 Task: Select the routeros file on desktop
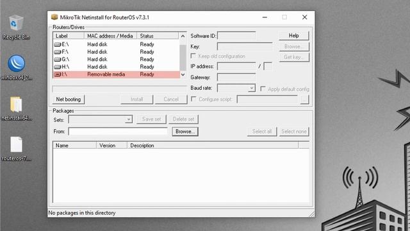(16, 148)
